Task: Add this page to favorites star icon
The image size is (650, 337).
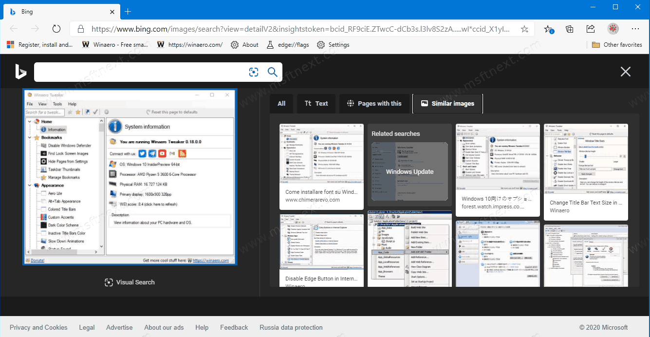Action: pyautogui.click(x=524, y=29)
